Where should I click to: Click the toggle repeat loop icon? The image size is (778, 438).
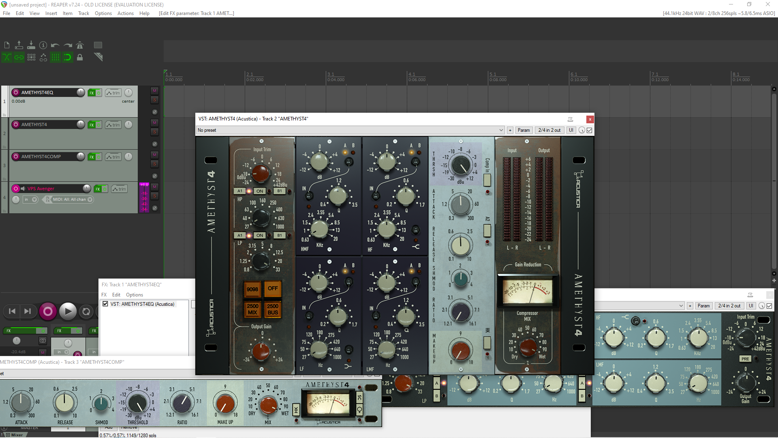[x=86, y=311]
